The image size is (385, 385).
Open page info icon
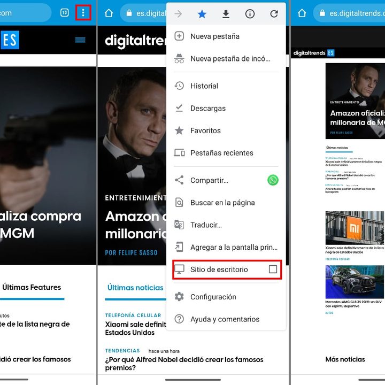tap(250, 14)
